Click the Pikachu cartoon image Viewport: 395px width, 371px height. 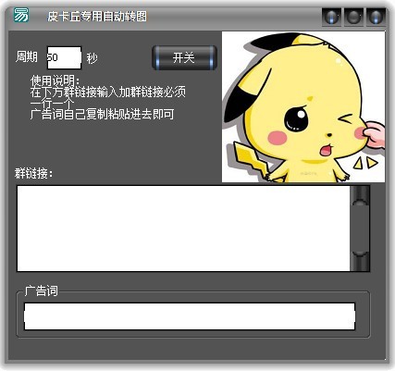click(303, 106)
